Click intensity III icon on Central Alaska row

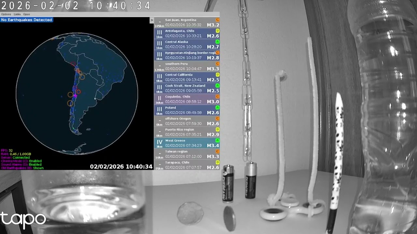(x=159, y=44)
